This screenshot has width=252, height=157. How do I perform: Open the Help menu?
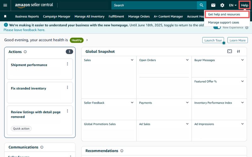244,5
